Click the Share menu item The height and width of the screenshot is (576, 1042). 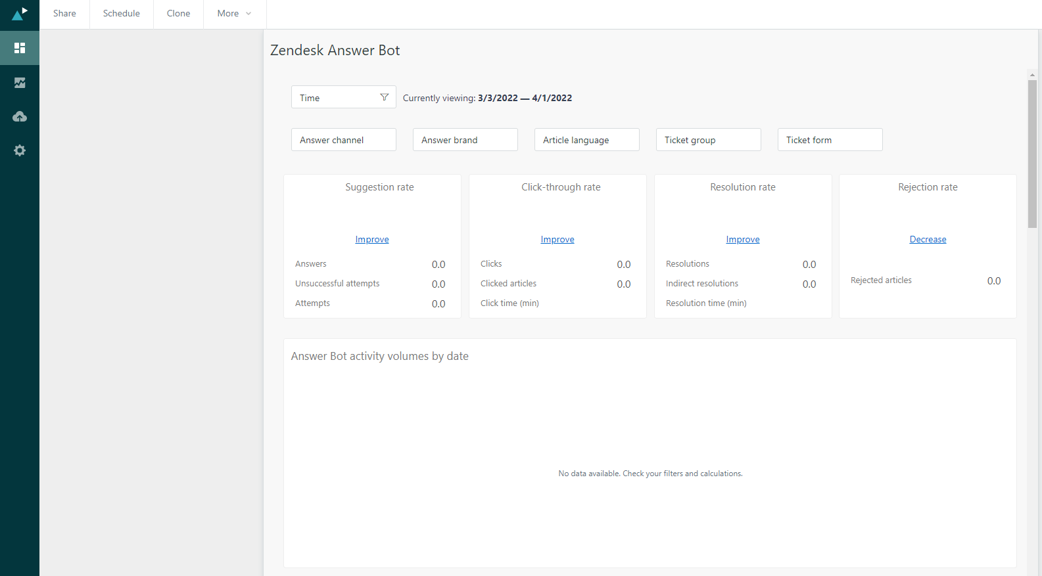tap(64, 14)
